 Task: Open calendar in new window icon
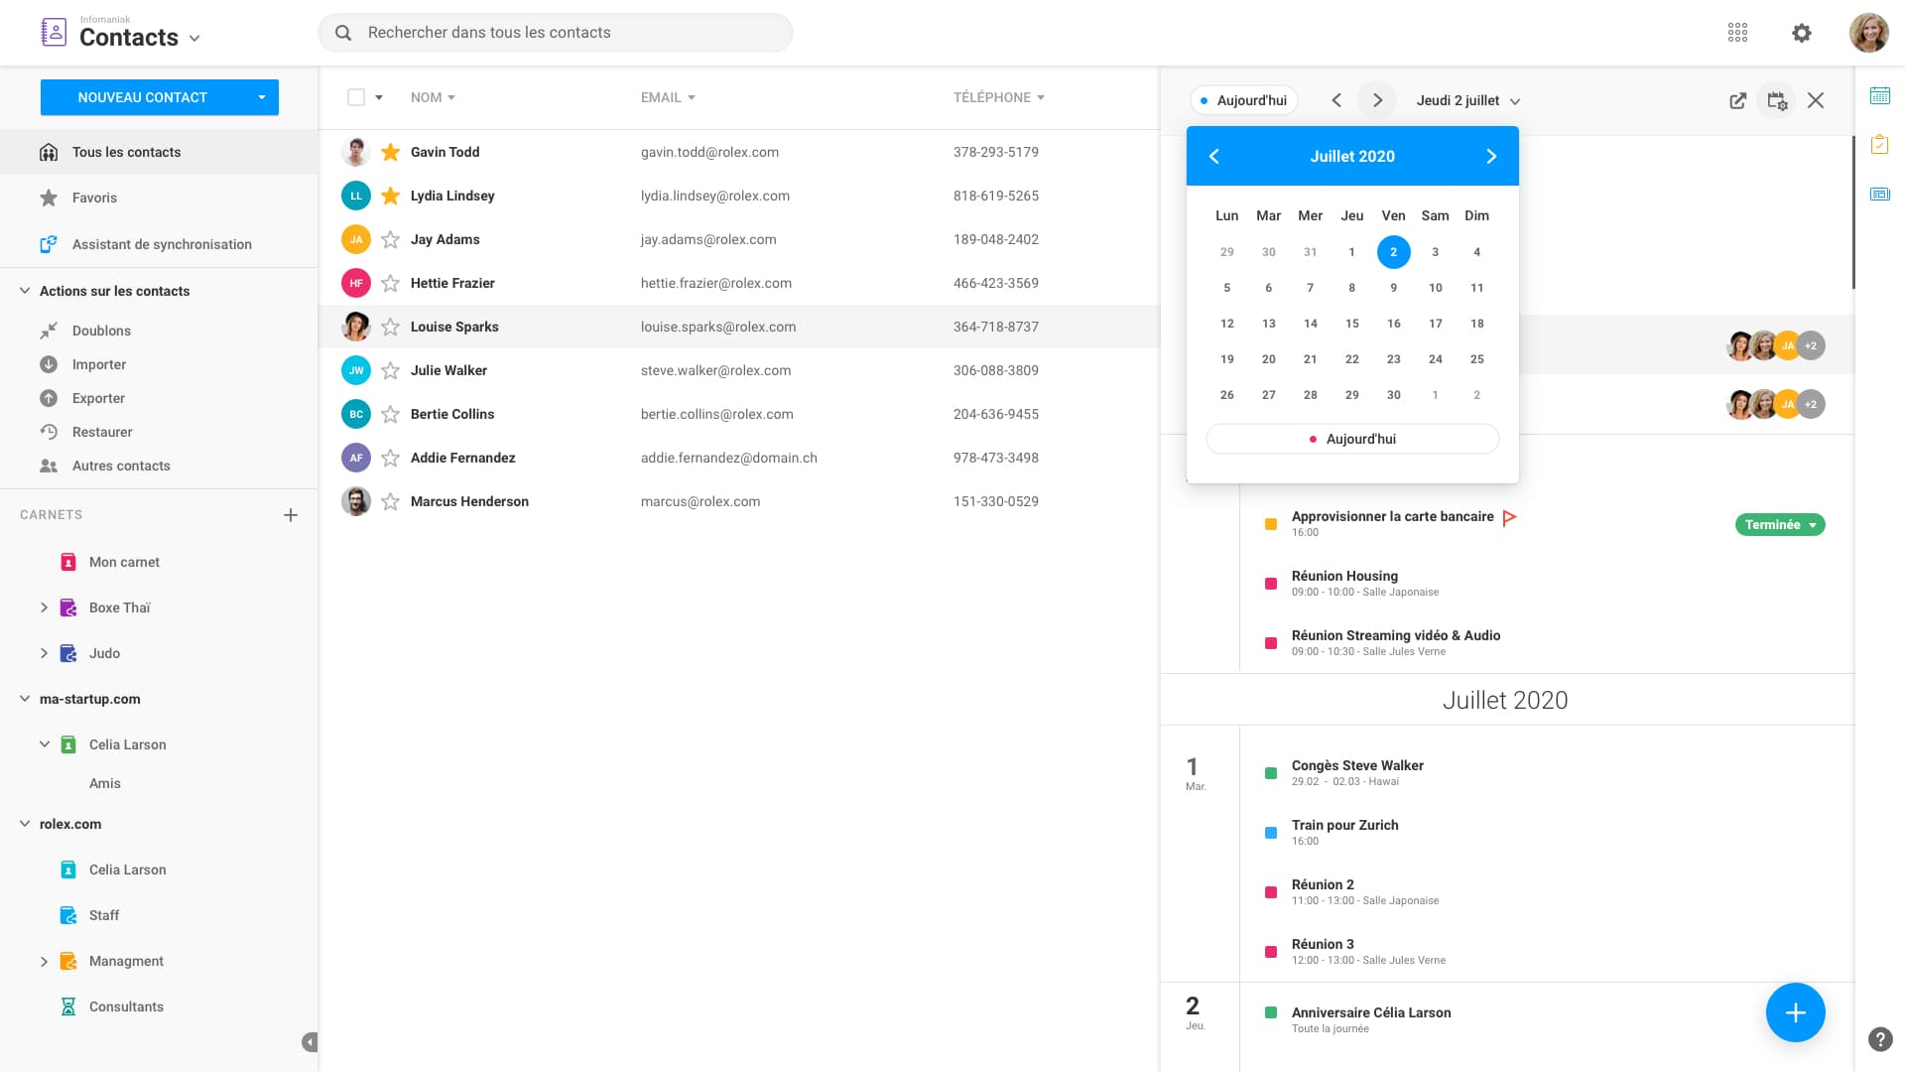1737,100
